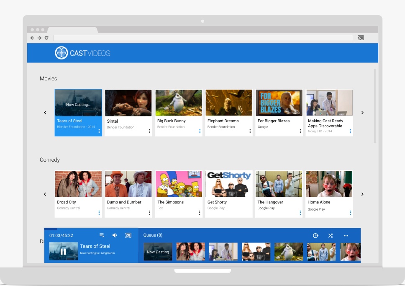Mute the volume speaker icon
405x286 pixels.
(115, 235)
